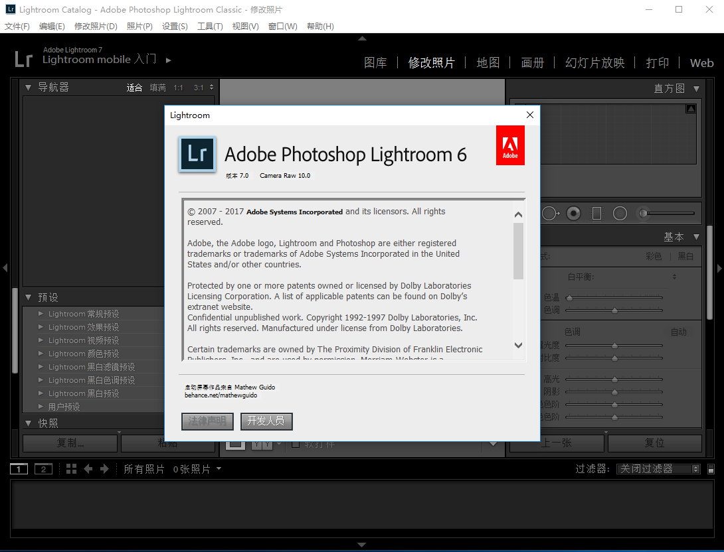This screenshot has width=724, height=552.
Task: Click the 开发人员 button
Action: 266,421
